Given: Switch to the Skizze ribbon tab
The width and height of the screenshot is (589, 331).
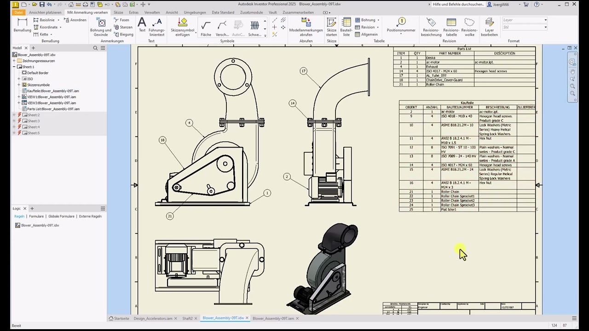Looking at the screenshot, I should [x=118, y=12].
